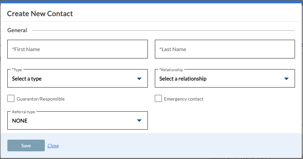Image resolution: width=303 pixels, height=159 pixels.
Task: Focus the Last Name input field
Action: tap(225, 49)
